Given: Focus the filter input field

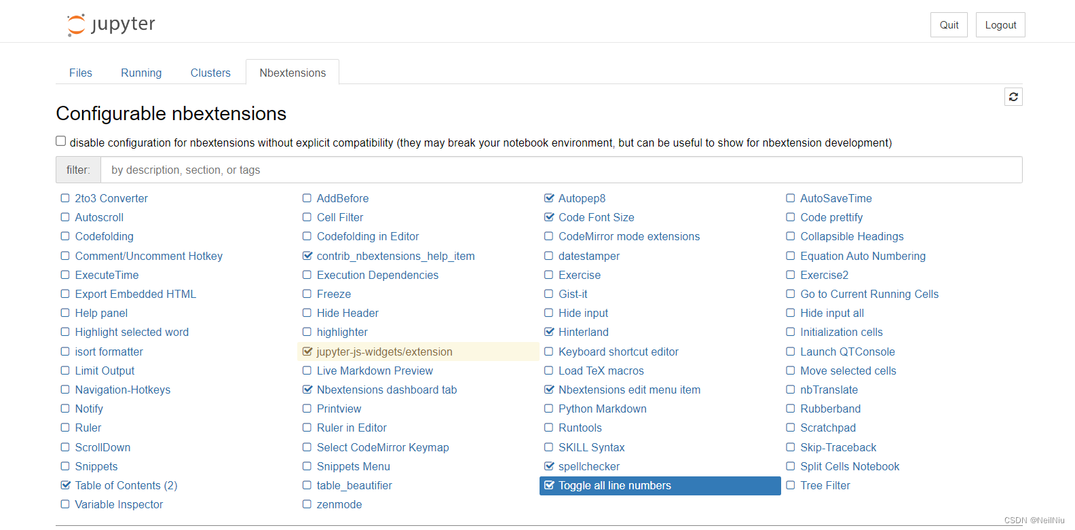Looking at the screenshot, I should coord(561,170).
